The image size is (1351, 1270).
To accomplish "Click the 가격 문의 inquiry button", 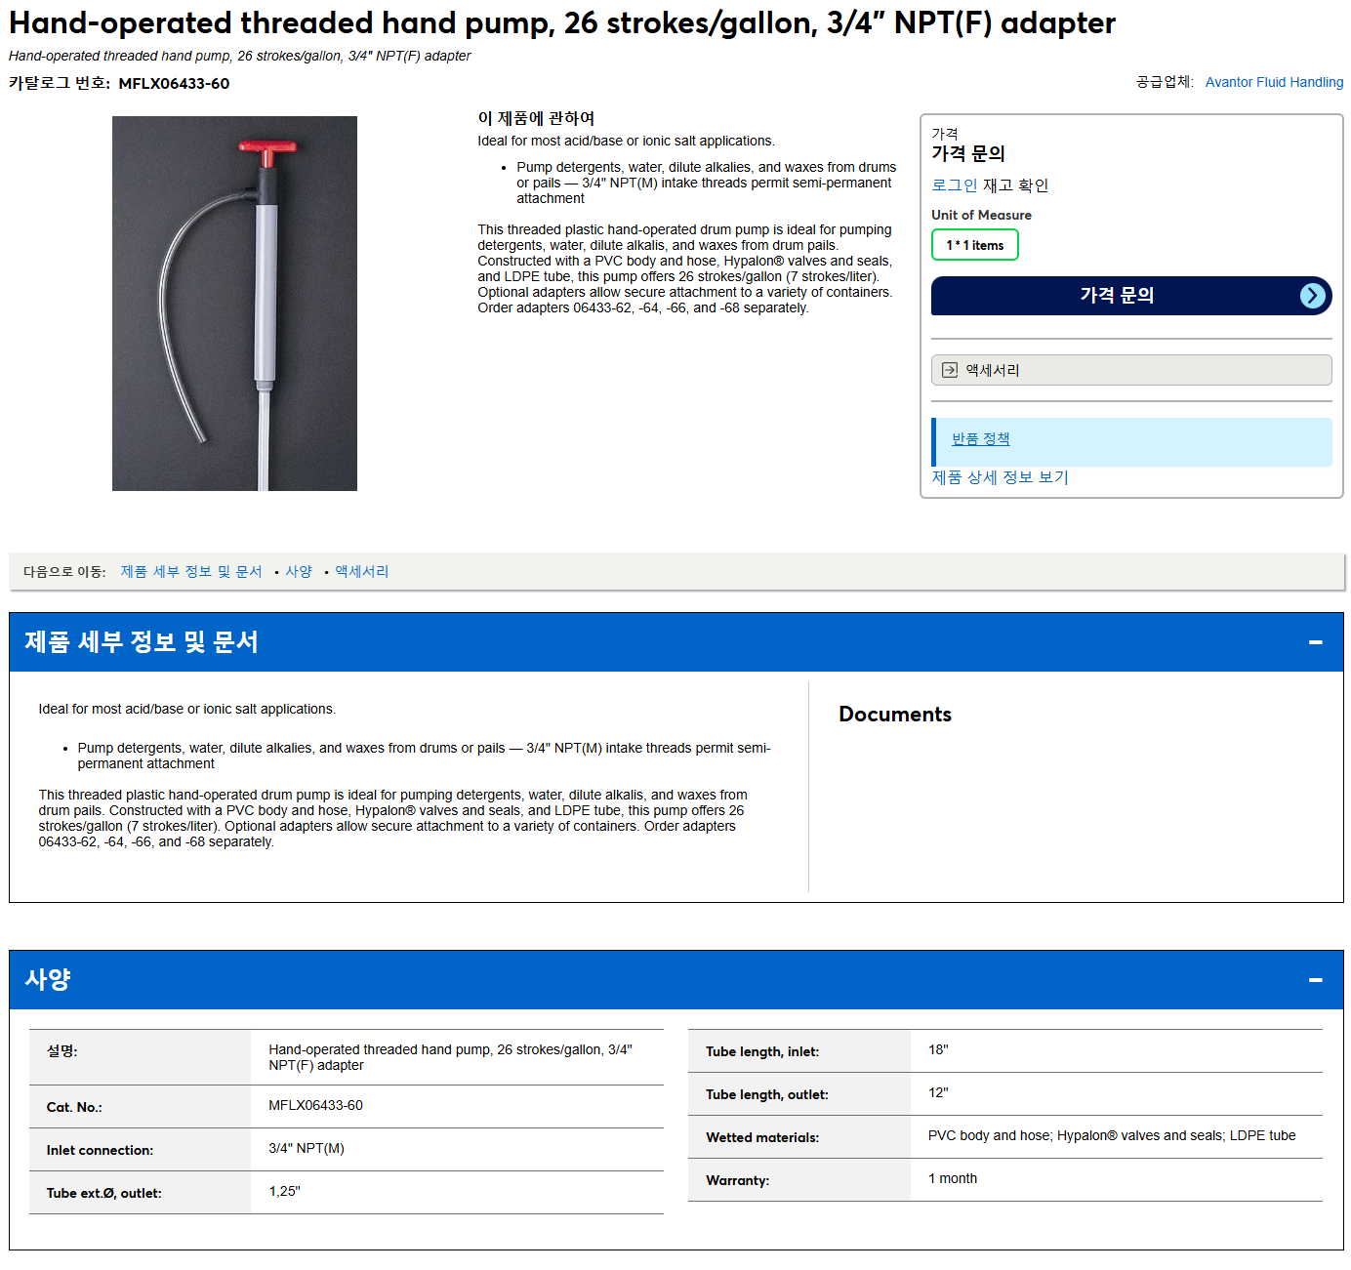I will click(1131, 296).
